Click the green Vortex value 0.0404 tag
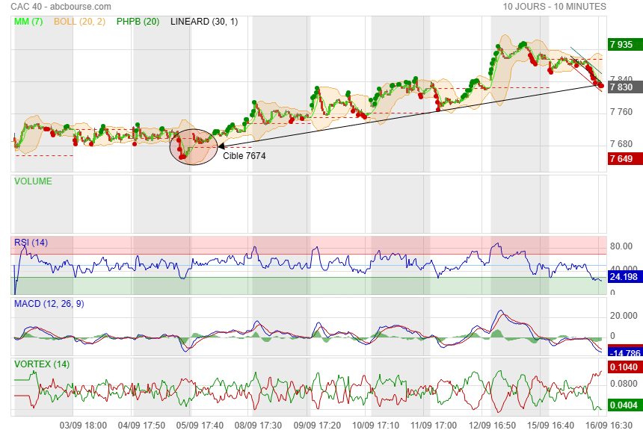 click(x=623, y=405)
